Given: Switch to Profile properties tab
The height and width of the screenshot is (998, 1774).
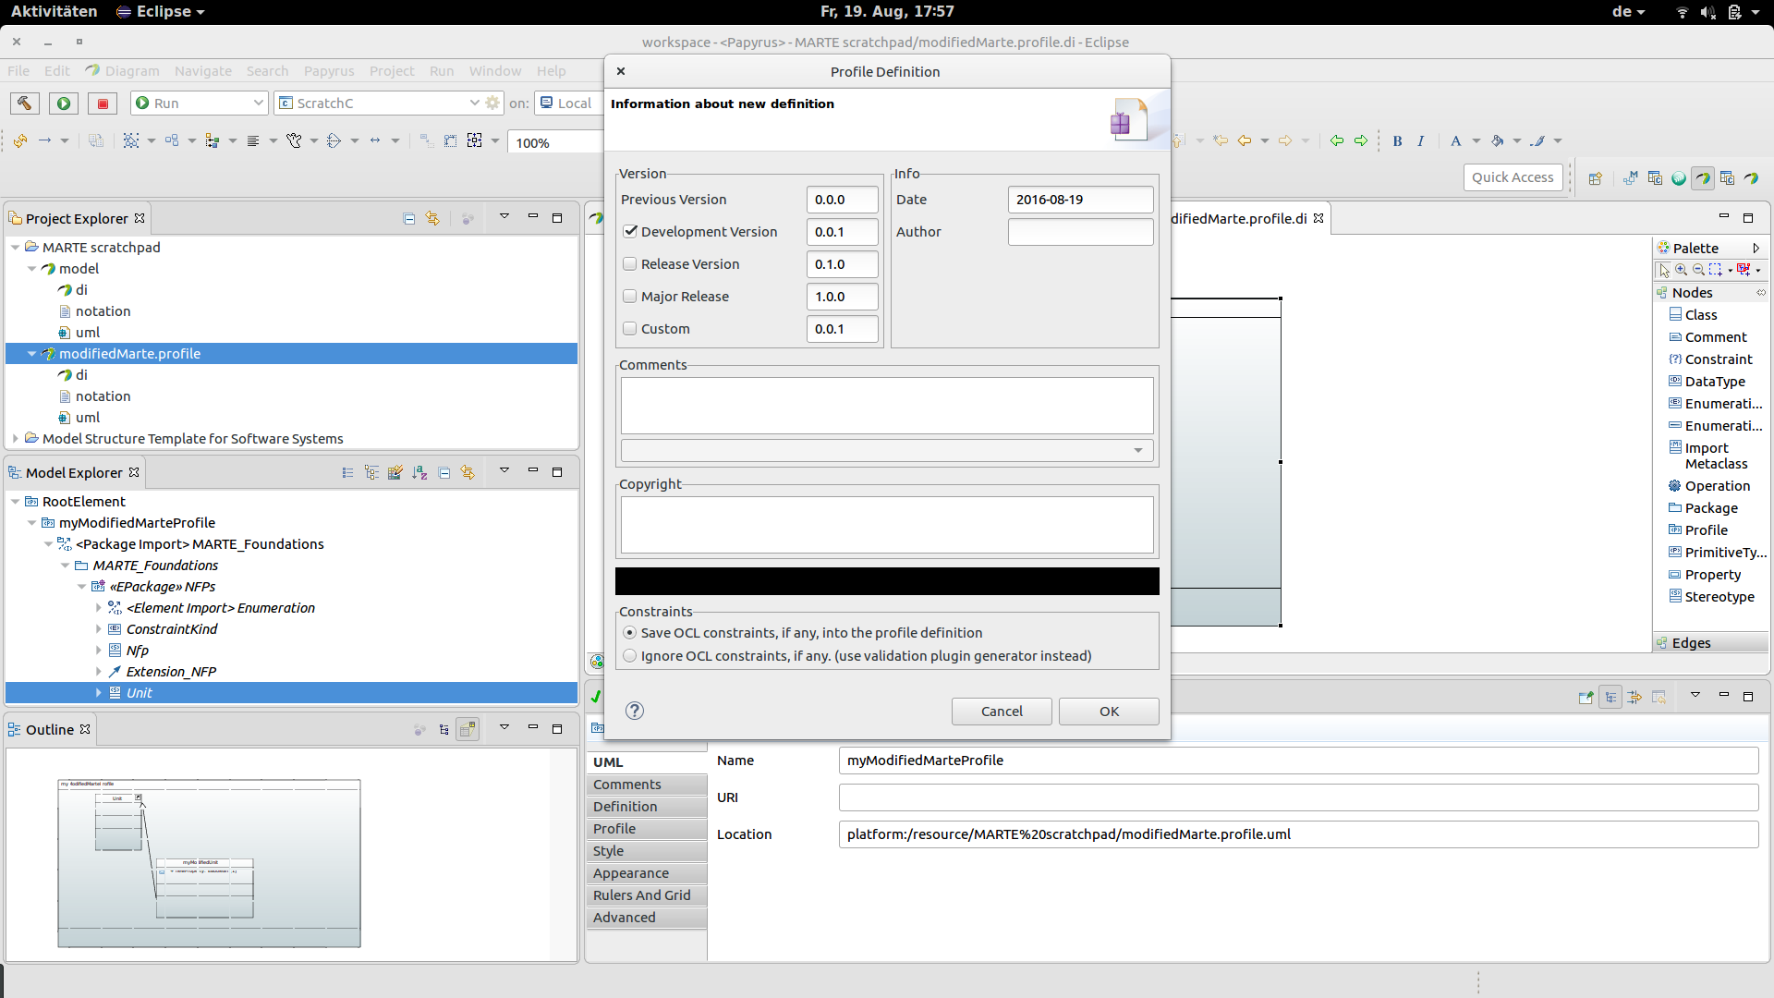Looking at the screenshot, I should (647, 829).
